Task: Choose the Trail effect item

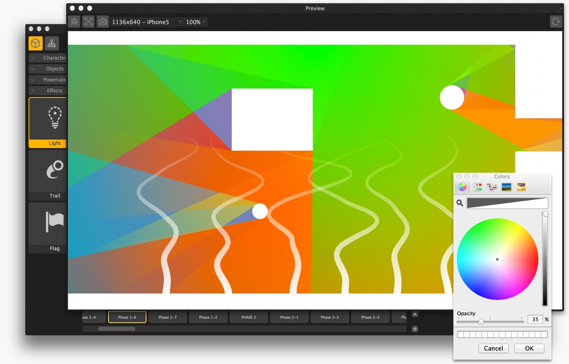Action: (x=48, y=175)
